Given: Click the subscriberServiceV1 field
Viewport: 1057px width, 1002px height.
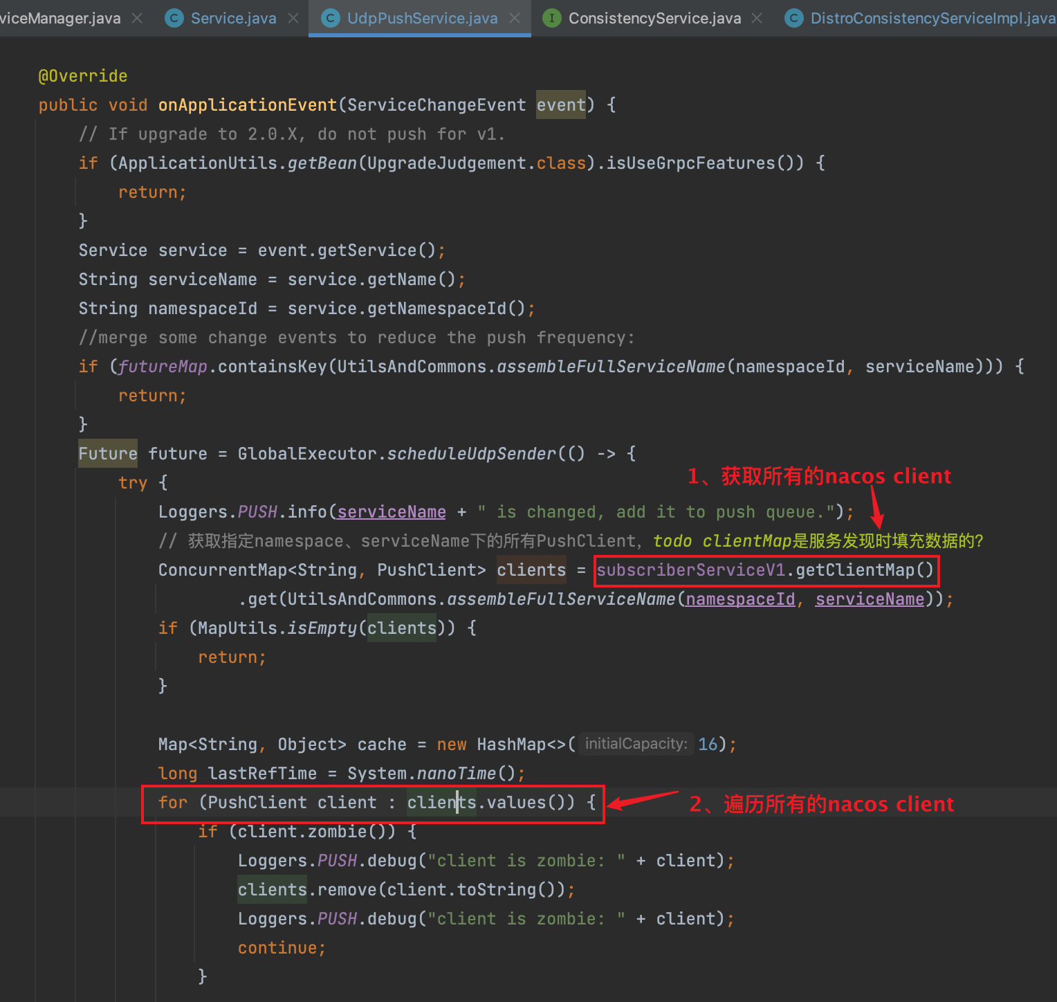Looking at the screenshot, I should (x=691, y=570).
